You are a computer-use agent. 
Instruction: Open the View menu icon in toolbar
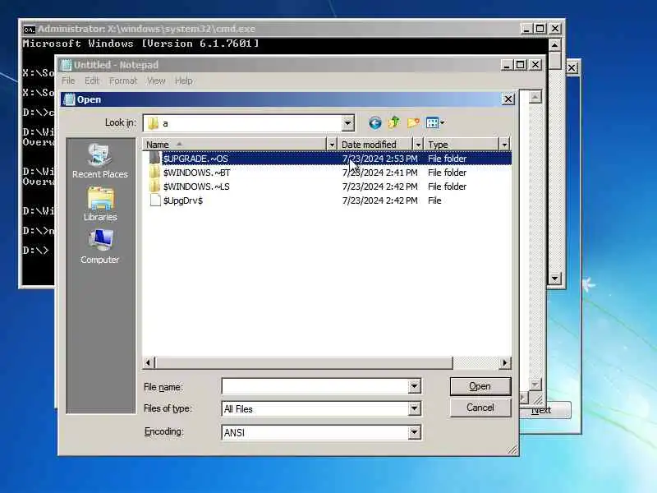point(432,122)
